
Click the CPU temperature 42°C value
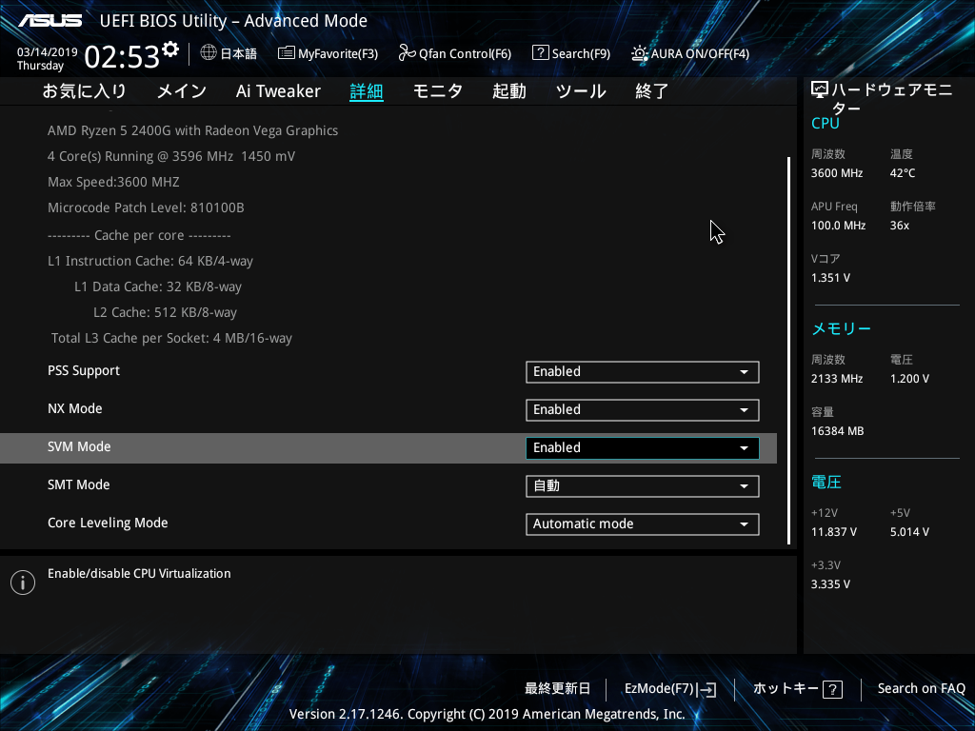point(903,173)
